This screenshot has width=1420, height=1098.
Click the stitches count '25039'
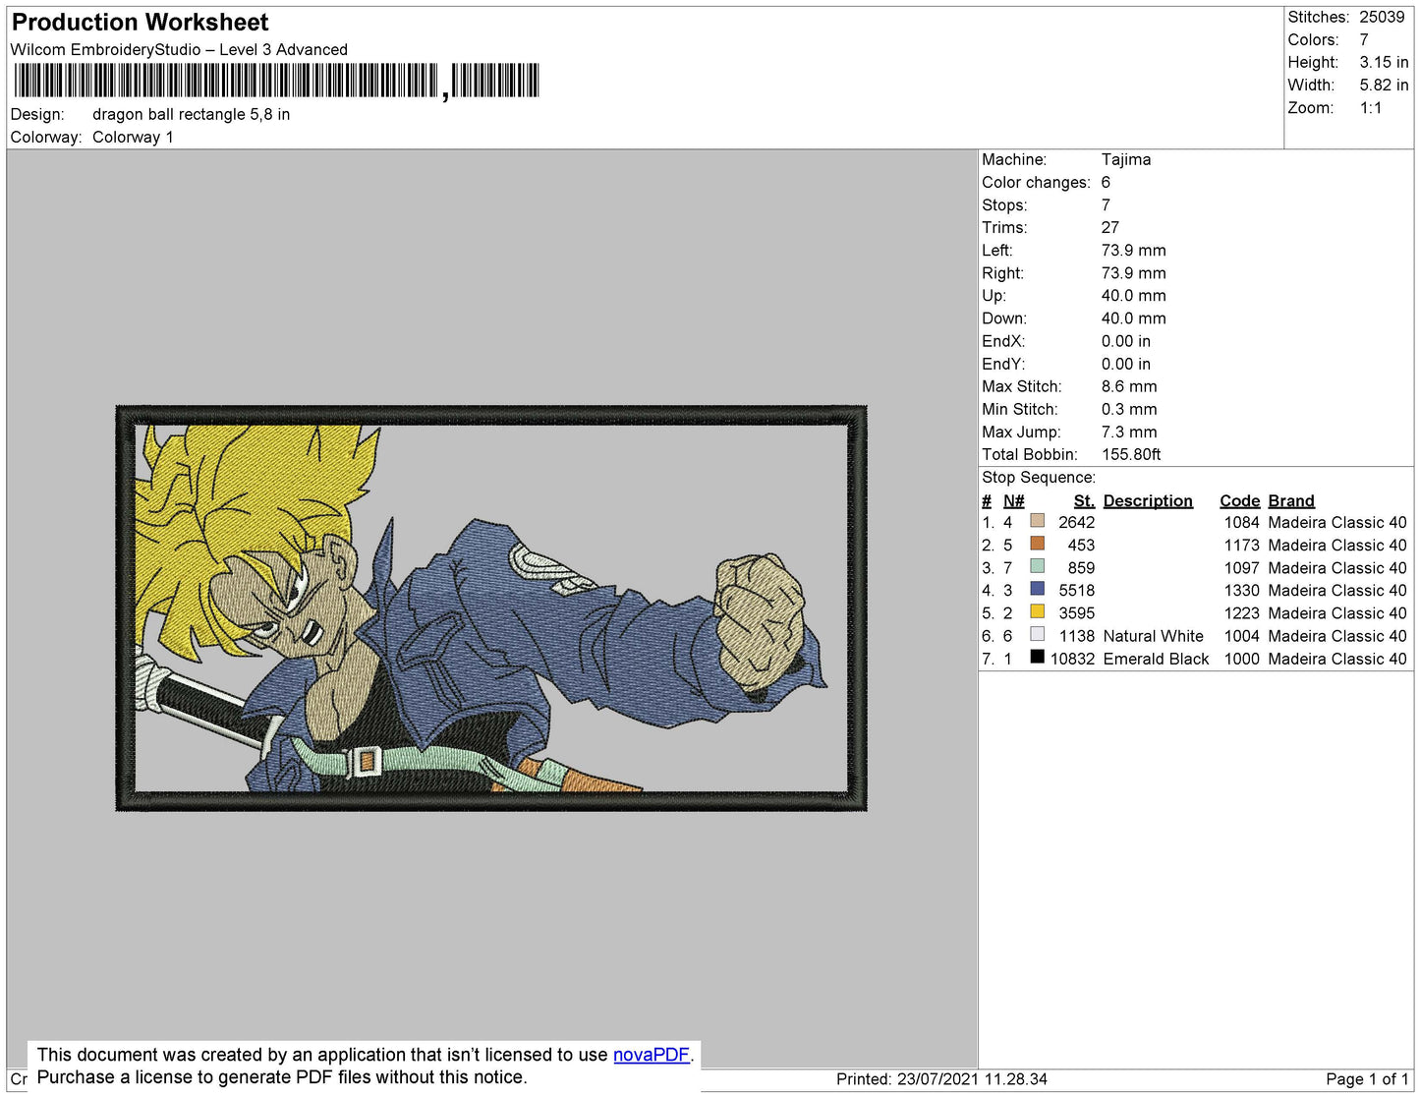1382,18
